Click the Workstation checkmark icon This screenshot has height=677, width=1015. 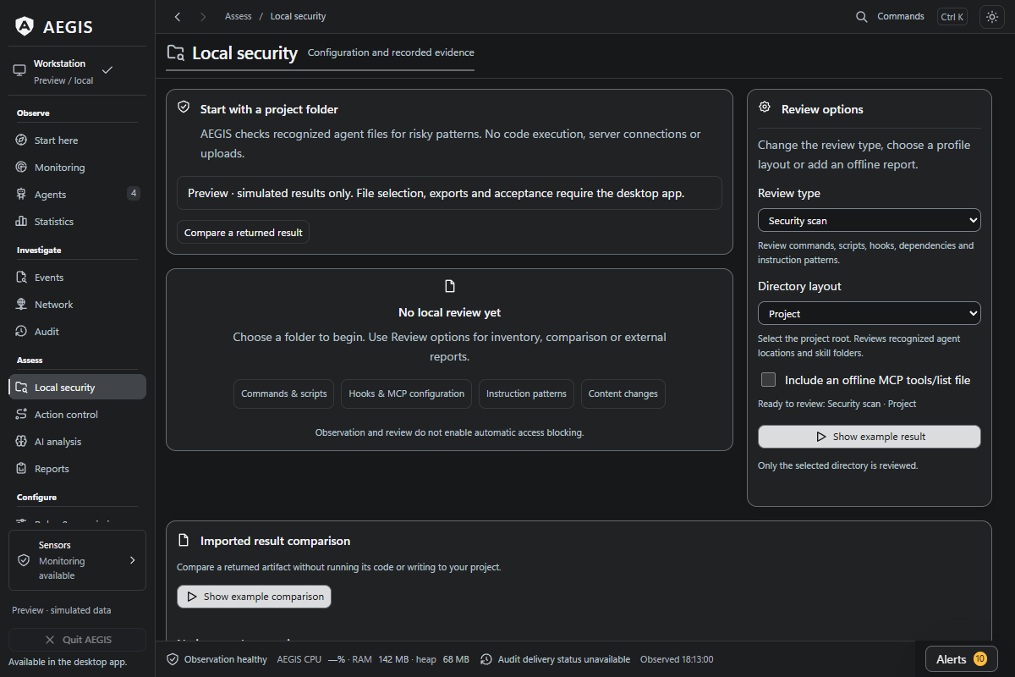click(x=107, y=69)
